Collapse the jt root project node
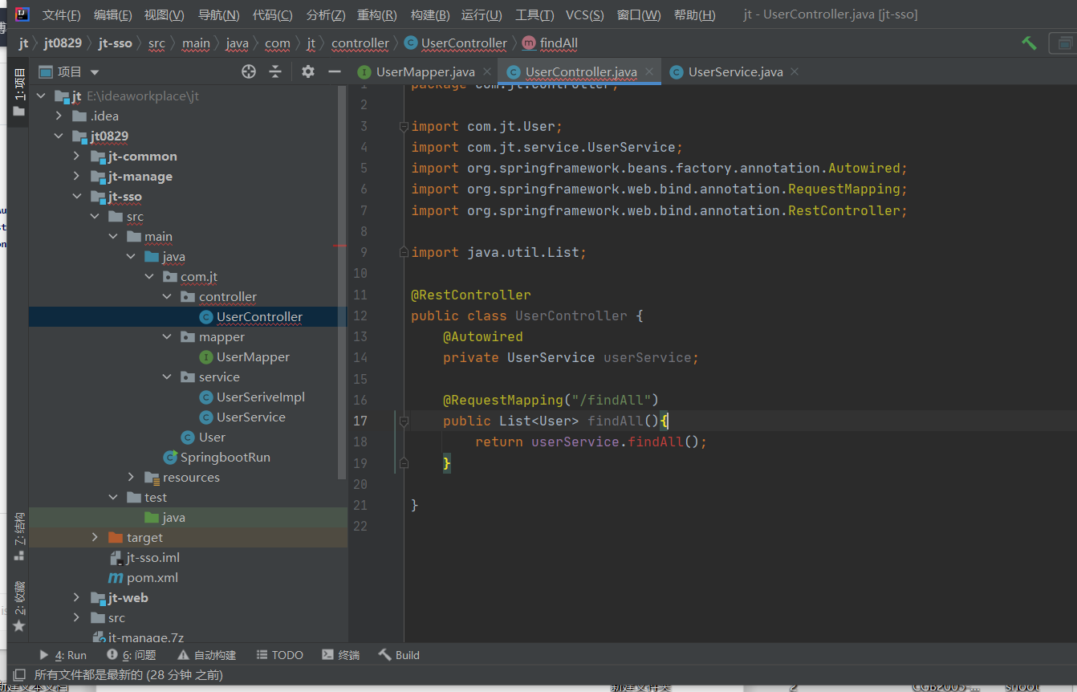The width and height of the screenshot is (1077, 692). pyautogui.click(x=41, y=96)
